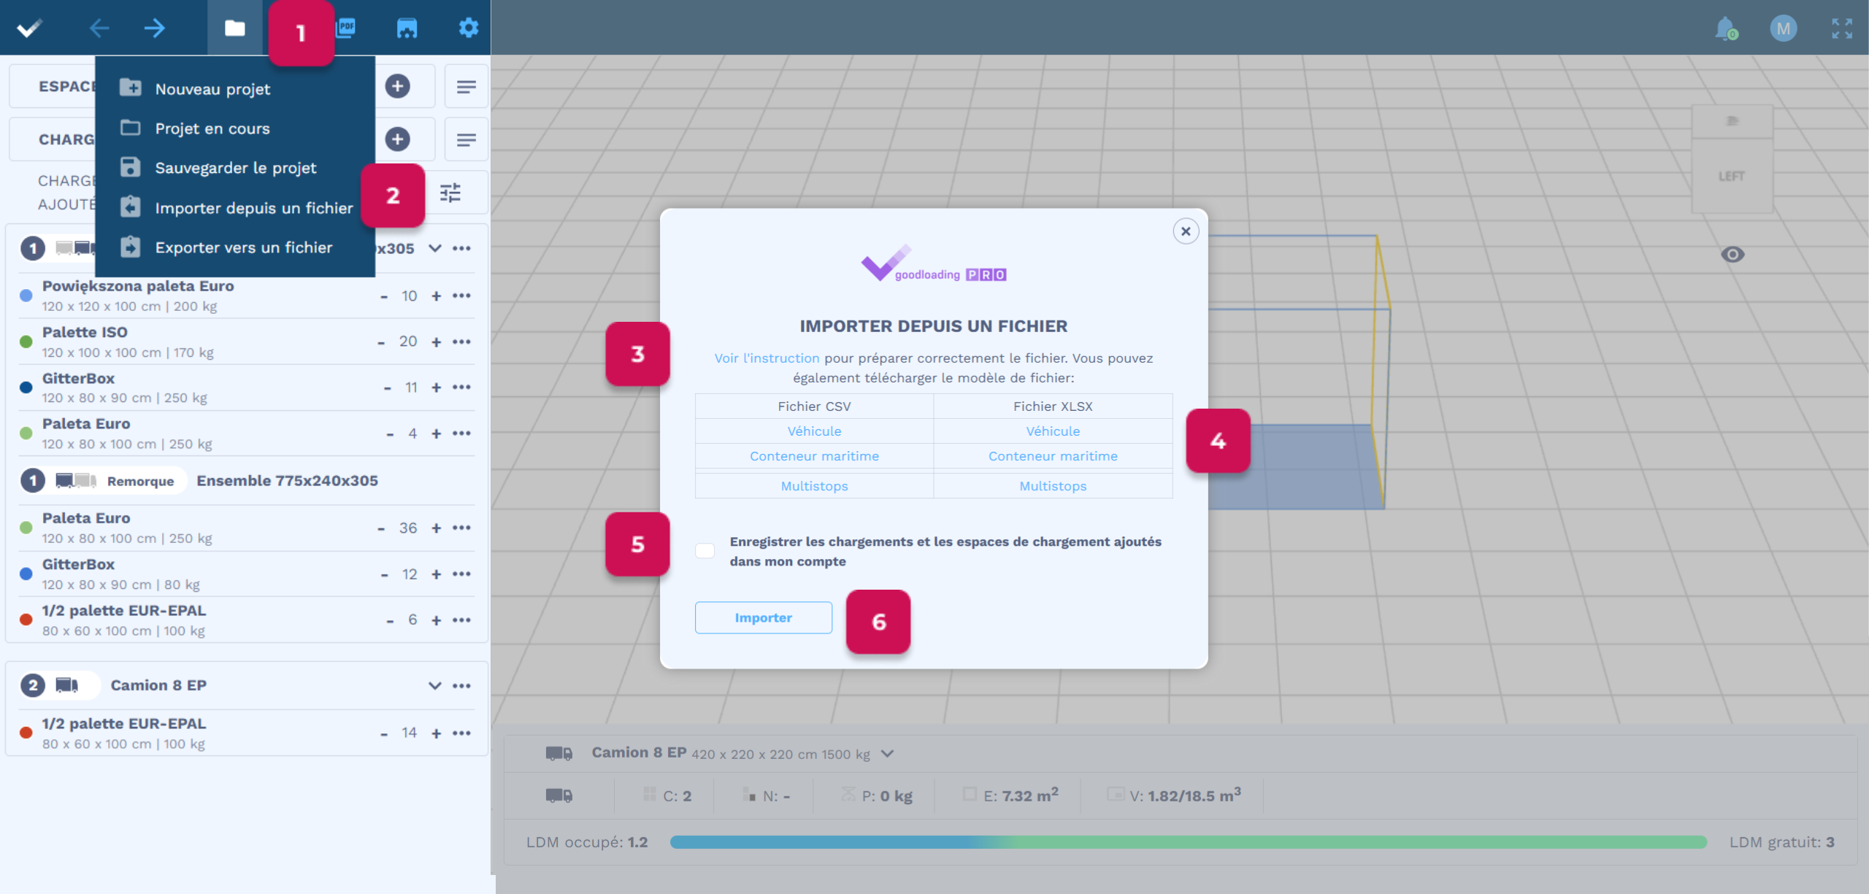Click the redo forward arrow icon
Screen dimensions: 1869x894
154,28
